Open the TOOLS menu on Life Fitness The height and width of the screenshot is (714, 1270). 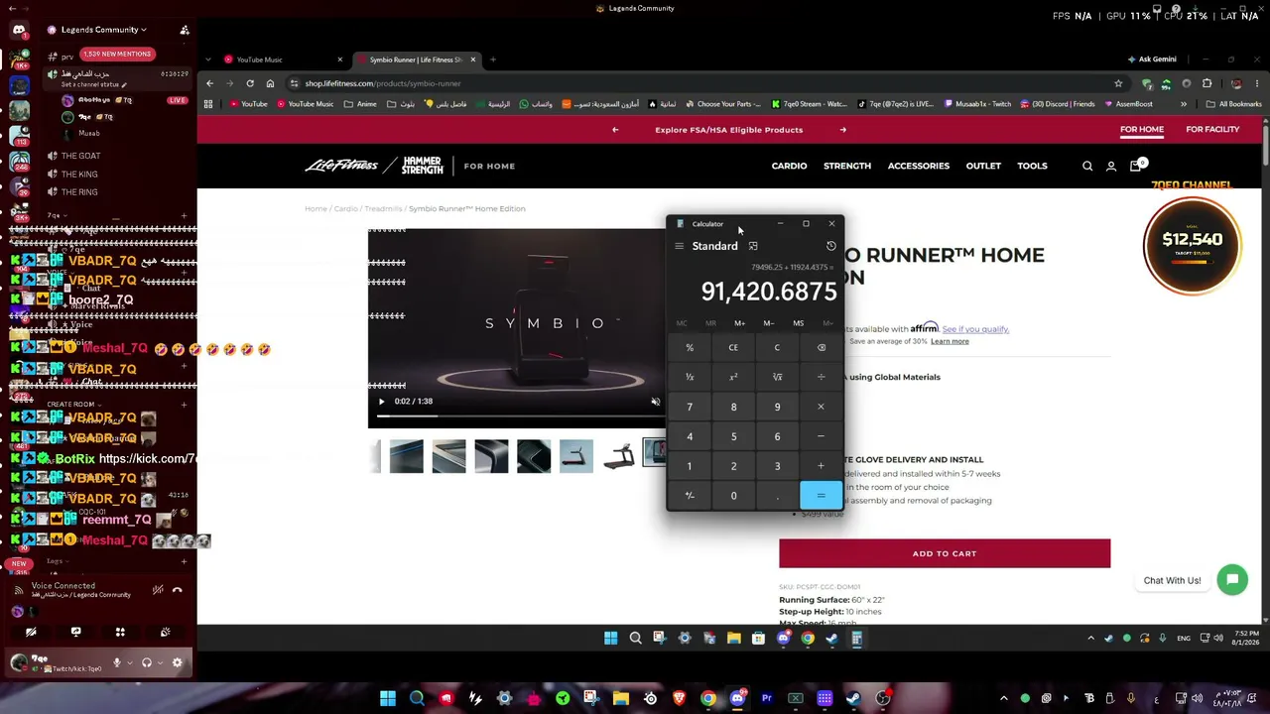(1032, 167)
